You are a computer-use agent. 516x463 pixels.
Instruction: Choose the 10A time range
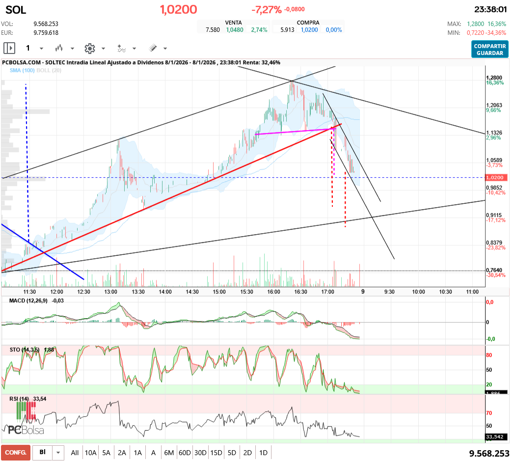(x=90, y=453)
